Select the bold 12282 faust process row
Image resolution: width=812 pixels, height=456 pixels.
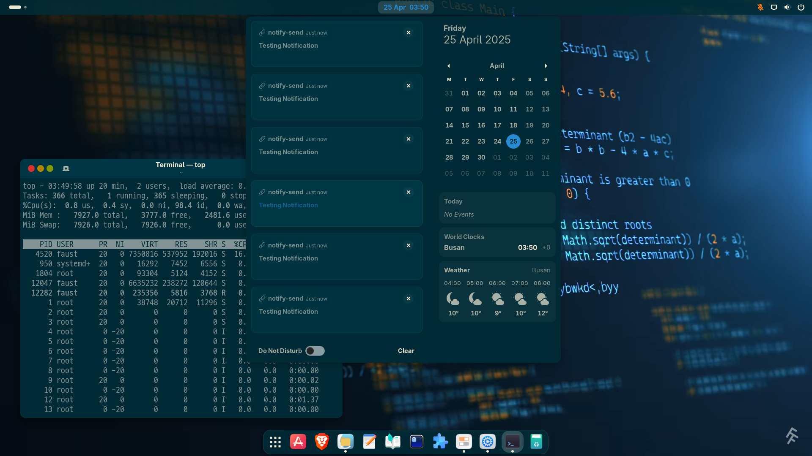click(134, 293)
